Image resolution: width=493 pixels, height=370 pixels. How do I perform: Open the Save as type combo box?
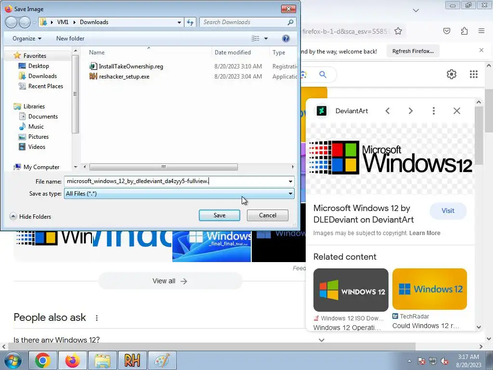pyautogui.click(x=179, y=194)
